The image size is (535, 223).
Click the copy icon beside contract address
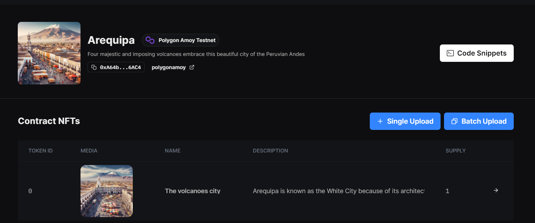coord(94,67)
